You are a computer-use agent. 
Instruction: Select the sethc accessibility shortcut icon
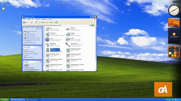47,40
